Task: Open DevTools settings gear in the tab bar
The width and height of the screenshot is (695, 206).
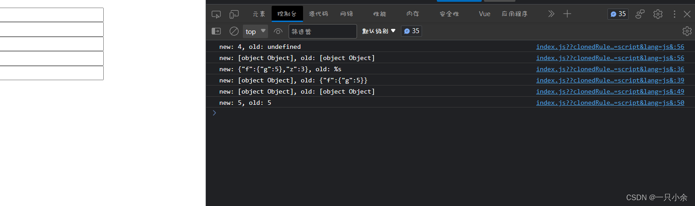Action: click(x=658, y=14)
